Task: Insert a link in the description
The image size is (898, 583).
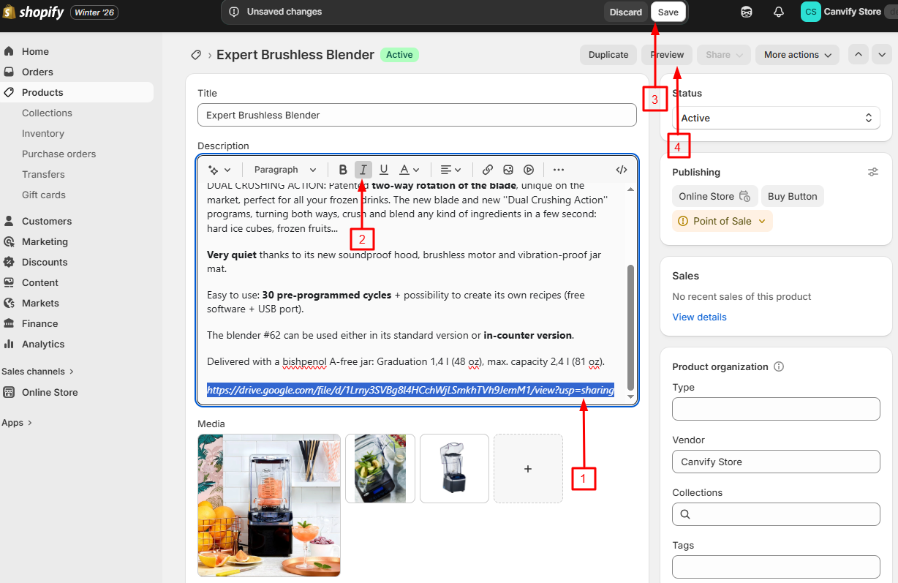Action: click(x=487, y=169)
